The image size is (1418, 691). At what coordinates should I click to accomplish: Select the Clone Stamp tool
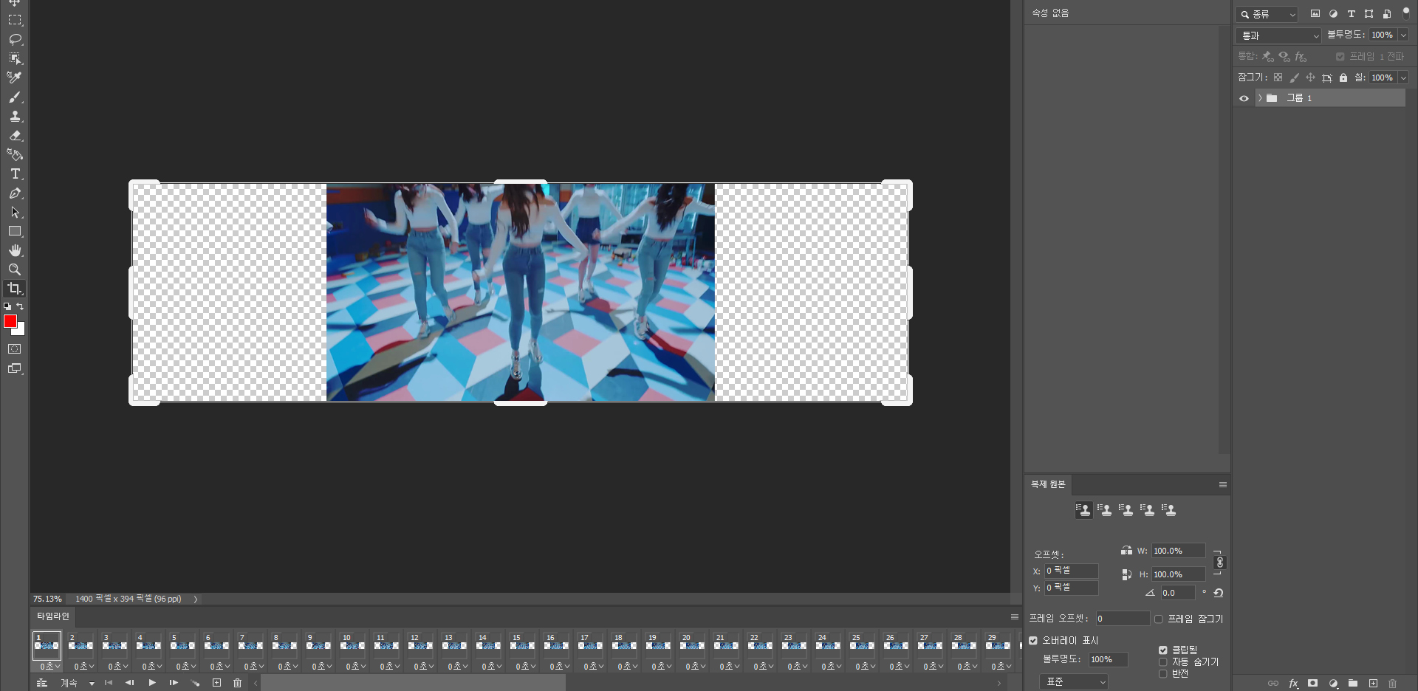click(x=15, y=116)
